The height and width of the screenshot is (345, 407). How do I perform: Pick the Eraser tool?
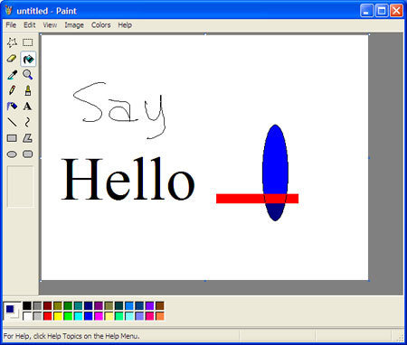[x=12, y=59]
